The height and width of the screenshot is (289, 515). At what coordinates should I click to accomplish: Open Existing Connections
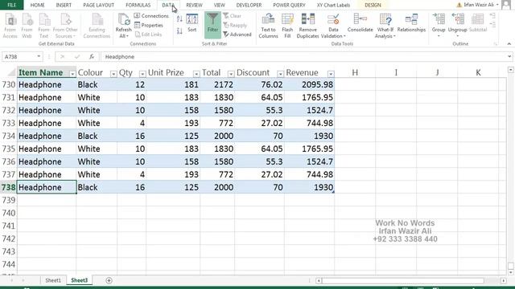click(97, 26)
